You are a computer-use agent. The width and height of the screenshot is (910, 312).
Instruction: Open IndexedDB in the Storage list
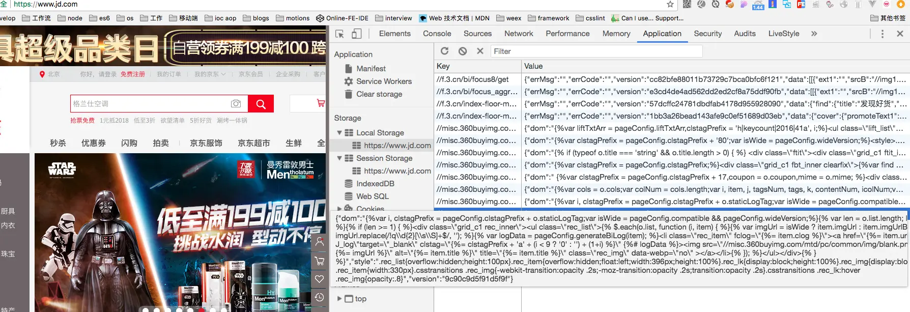tap(375, 184)
